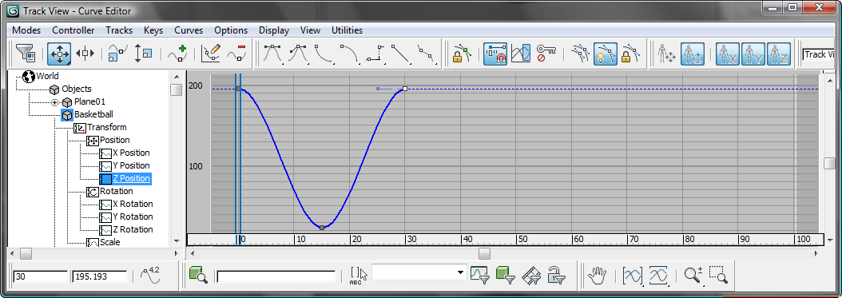Select the Slide Keys tool
Viewport: 842px width, 298px height.
[85, 54]
